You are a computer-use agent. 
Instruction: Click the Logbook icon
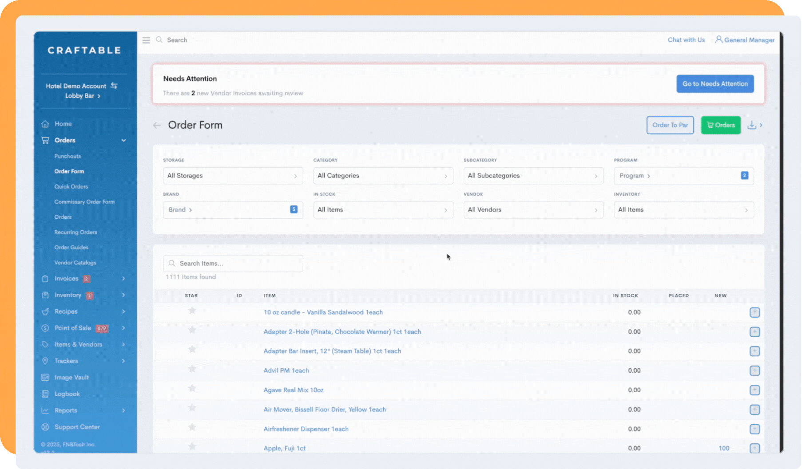(45, 394)
